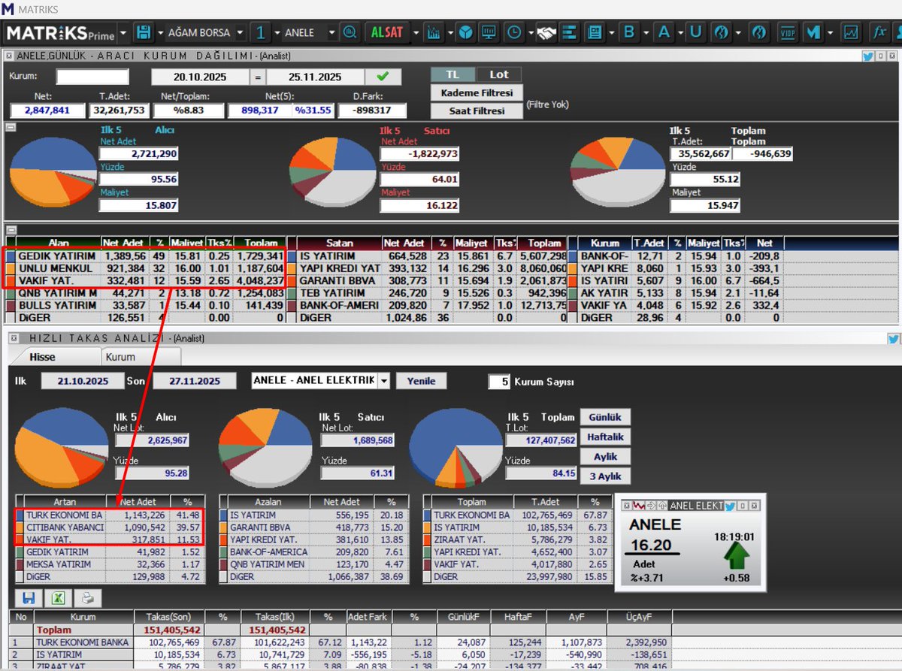Viewport: 902px width, 671px height.
Task: Click the Yenile refresh button
Action: click(421, 381)
